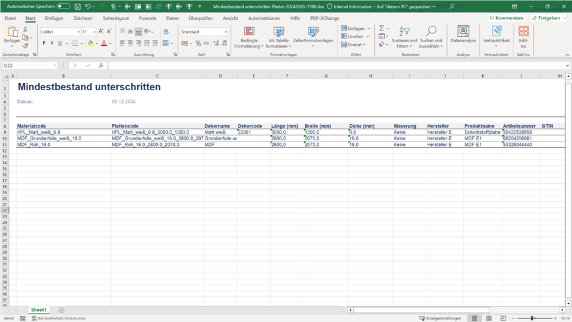Switch to page layout view icon
Viewport: 572px width, 322px height.
[x=489, y=318]
